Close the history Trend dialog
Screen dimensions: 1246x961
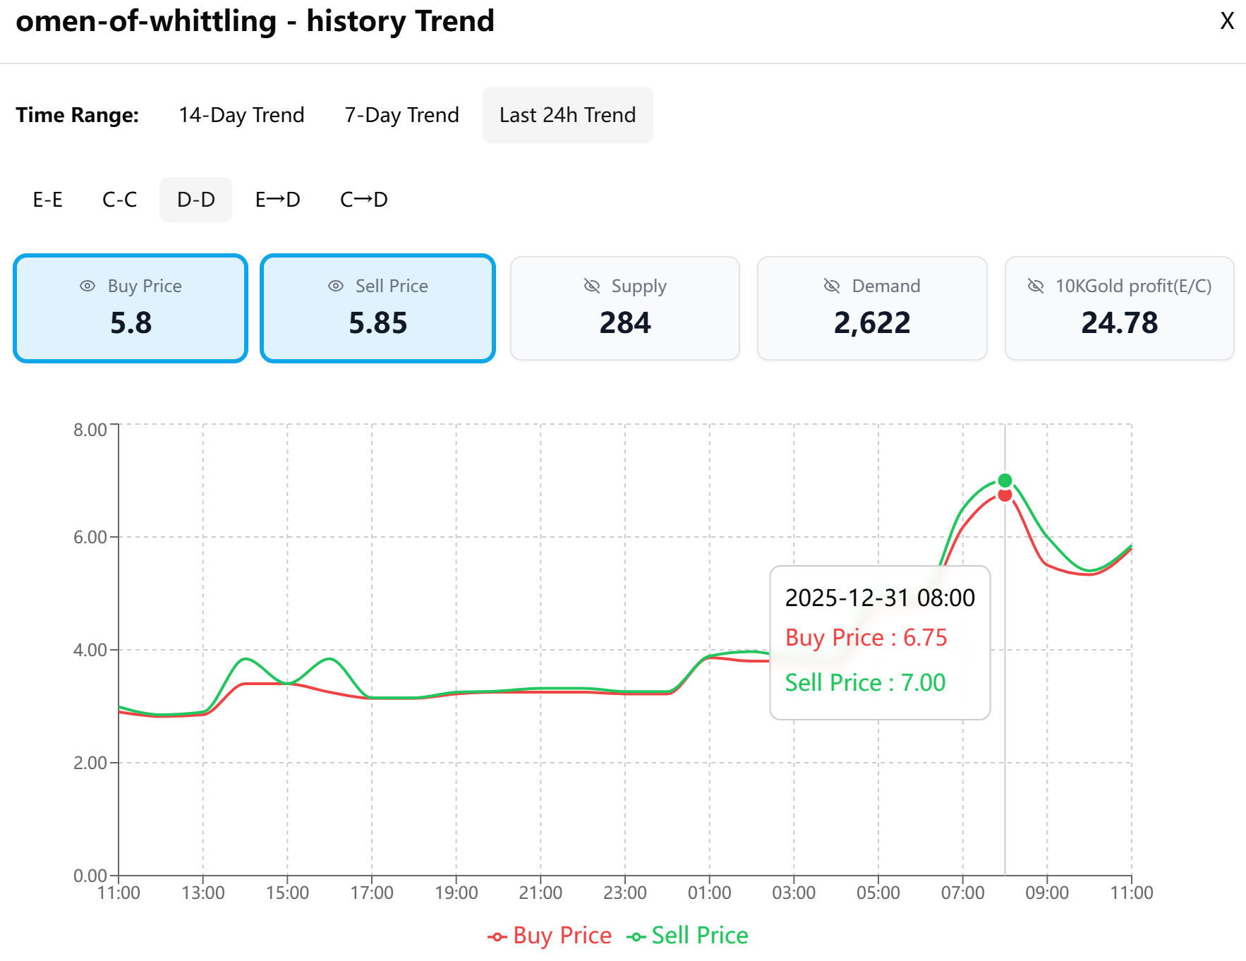point(1227,21)
